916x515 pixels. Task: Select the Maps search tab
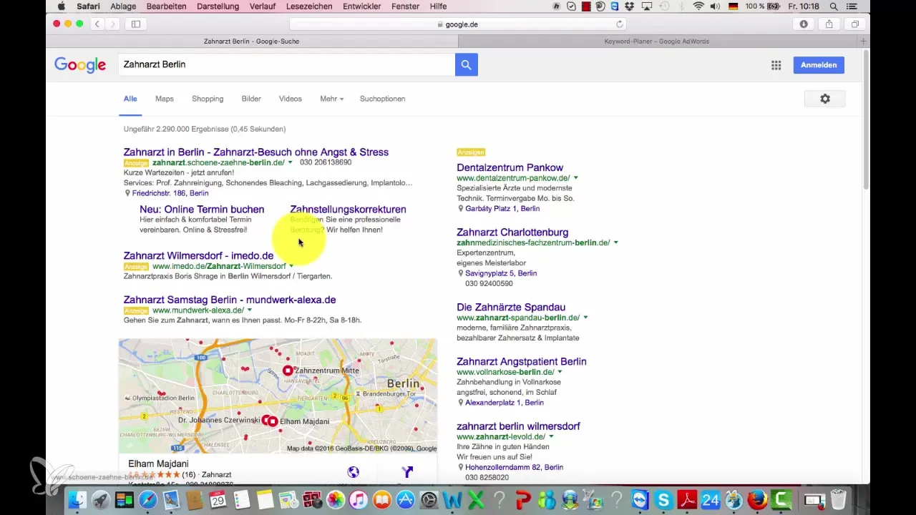coord(165,99)
